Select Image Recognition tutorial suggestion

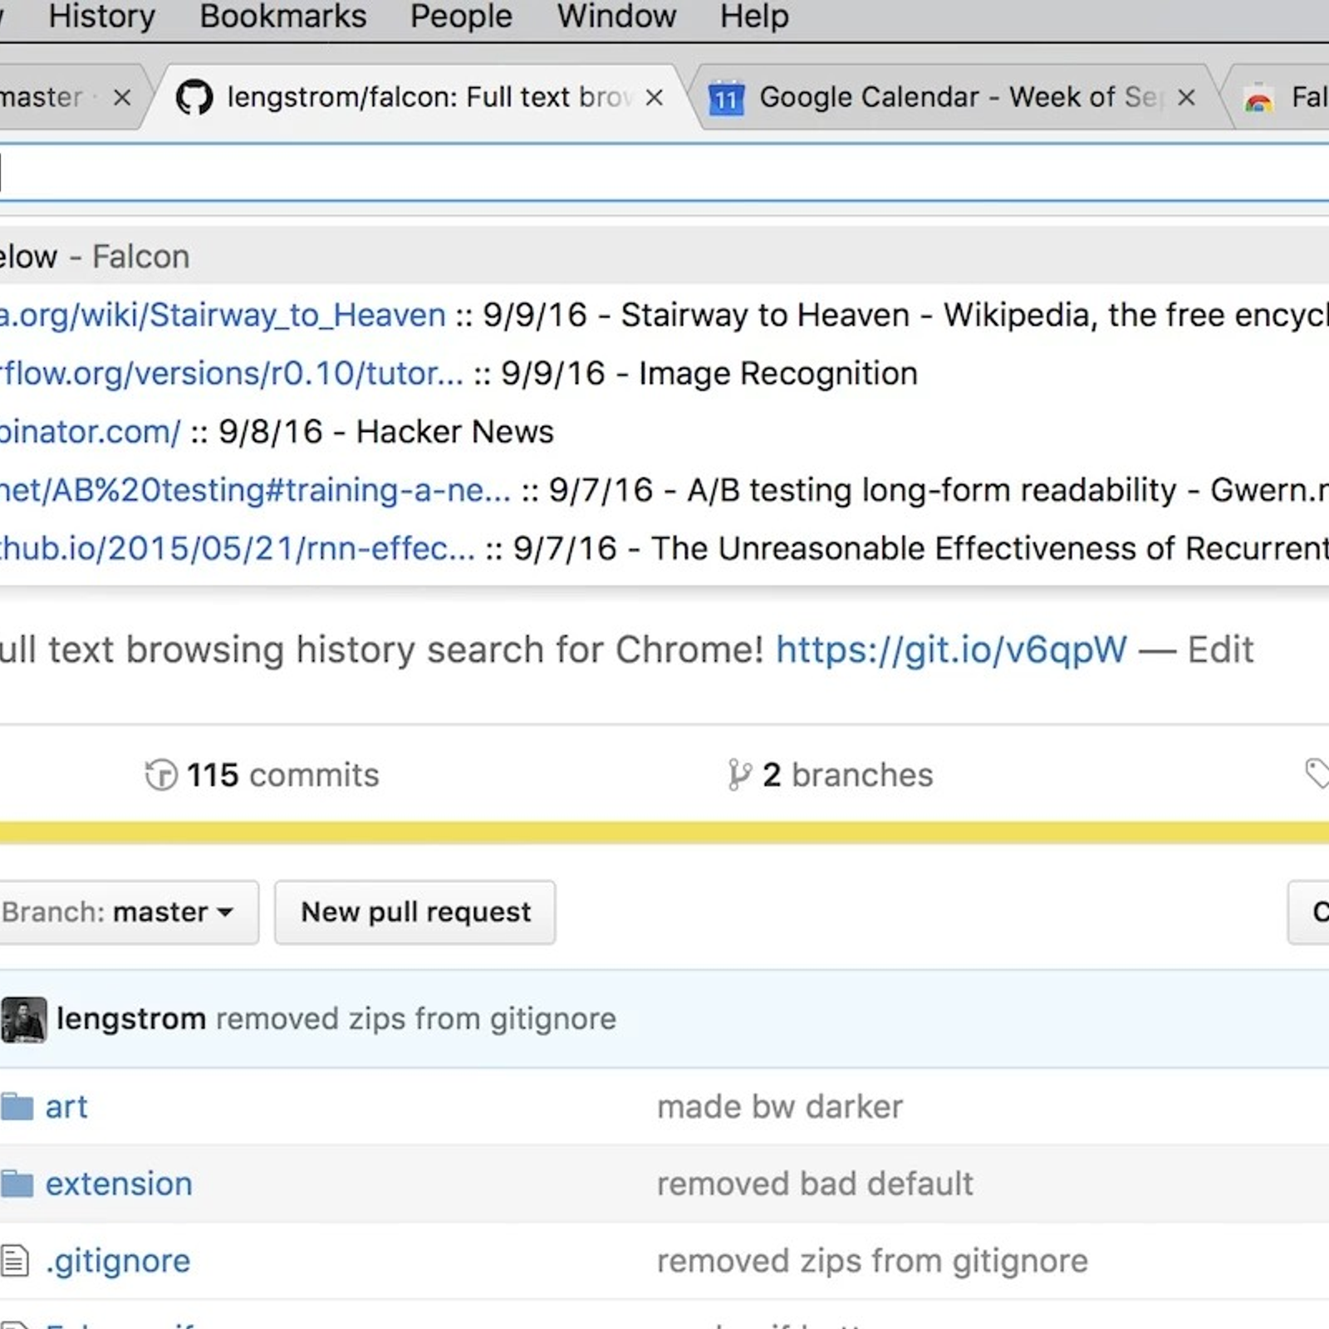tap(664, 373)
